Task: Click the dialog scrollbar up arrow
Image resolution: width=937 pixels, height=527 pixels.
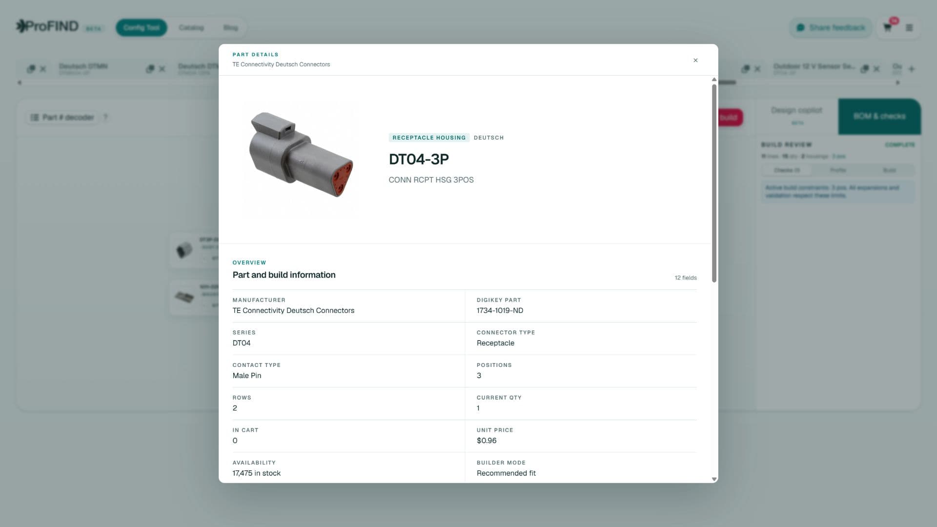Action: click(x=714, y=79)
